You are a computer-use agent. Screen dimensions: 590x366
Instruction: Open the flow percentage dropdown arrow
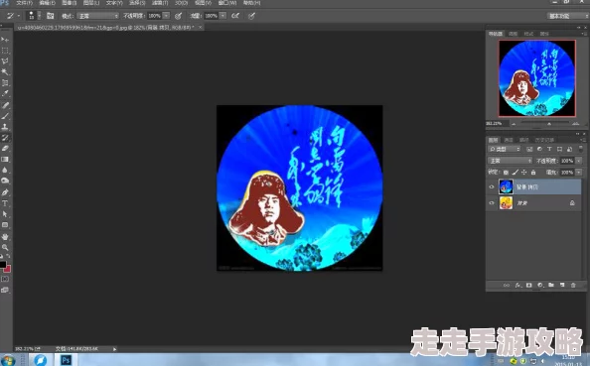click(x=223, y=16)
